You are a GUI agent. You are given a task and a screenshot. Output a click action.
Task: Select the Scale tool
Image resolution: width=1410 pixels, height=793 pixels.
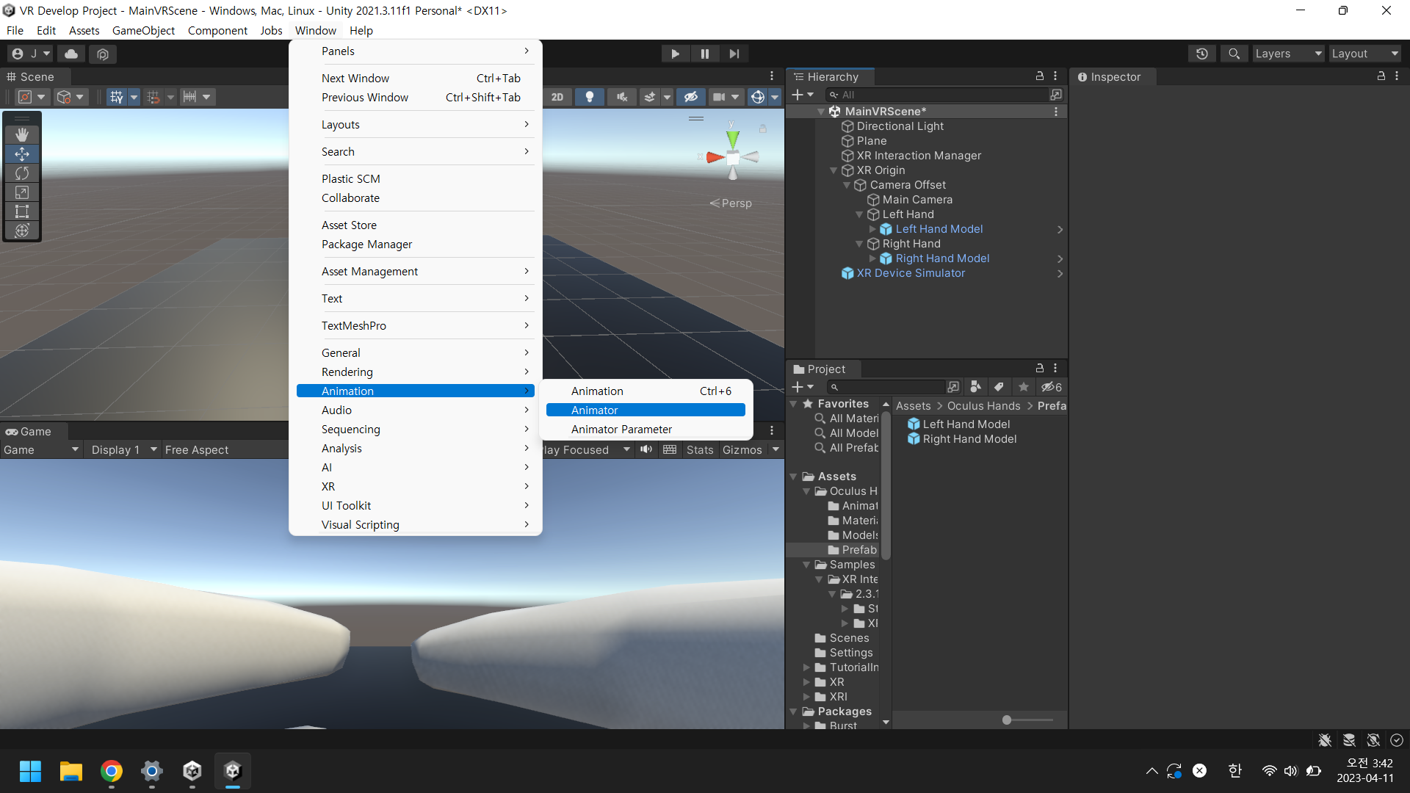click(22, 192)
